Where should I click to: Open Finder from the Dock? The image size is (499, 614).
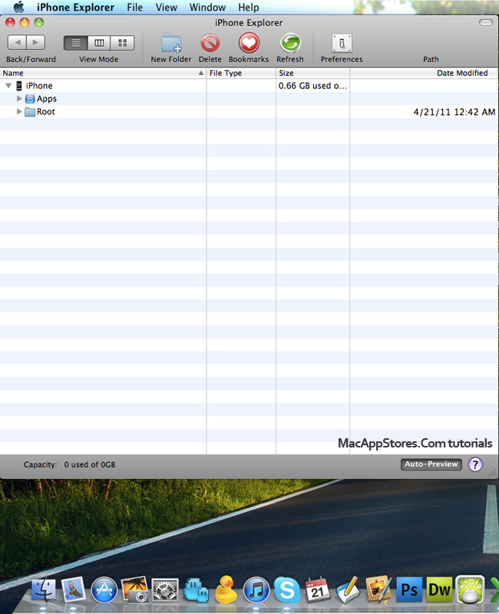[44, 590]
